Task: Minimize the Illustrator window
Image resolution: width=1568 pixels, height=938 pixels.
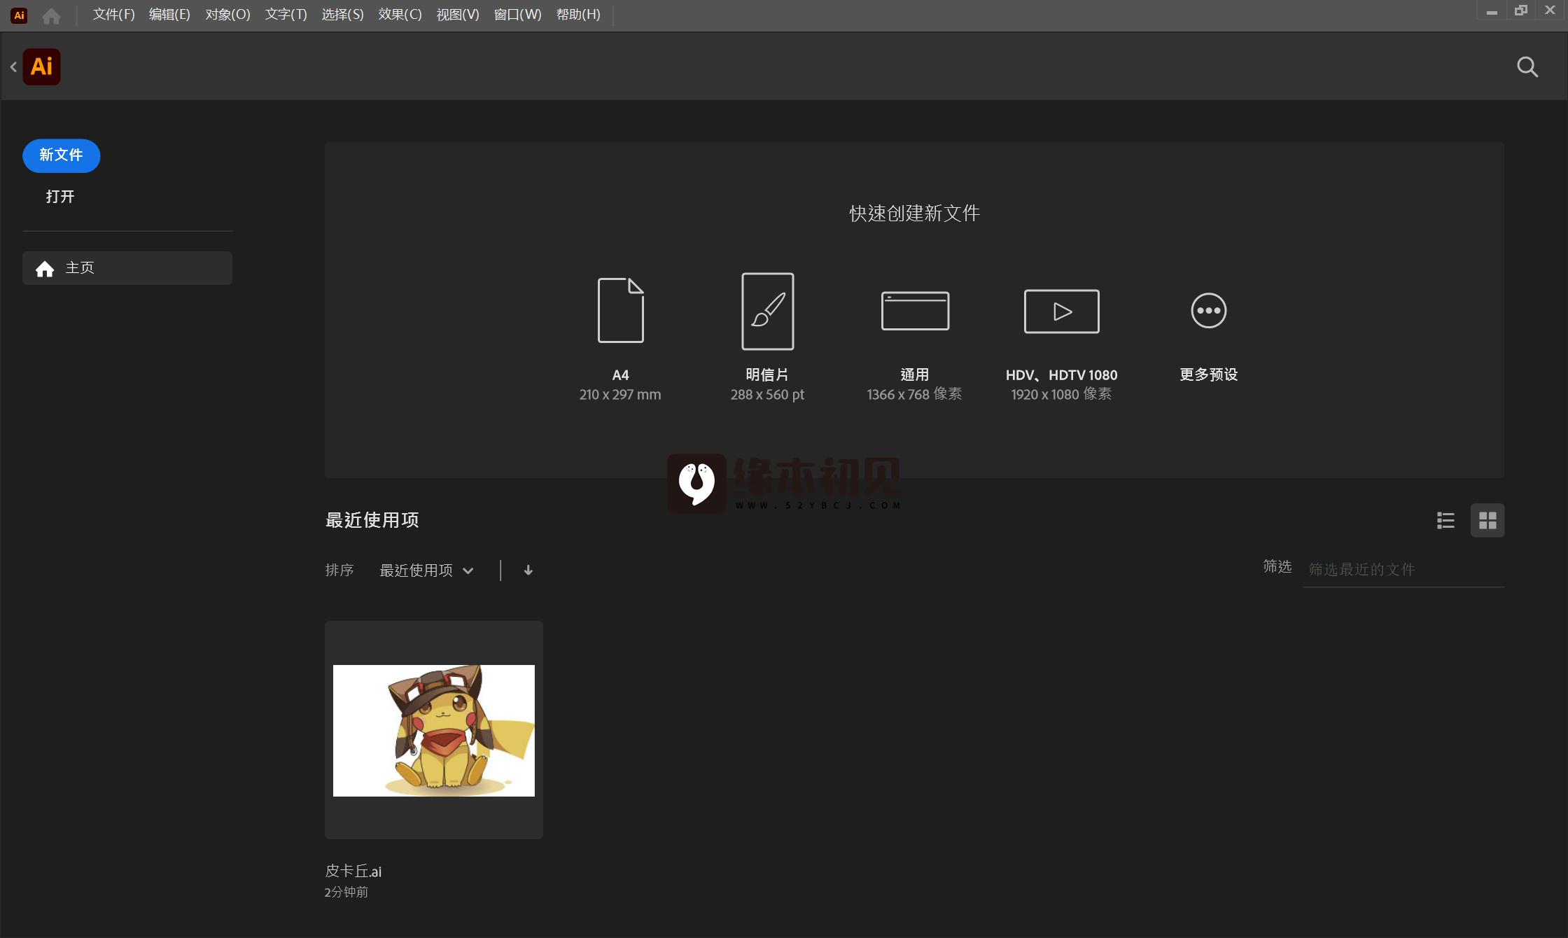Action: [1492, 12]
